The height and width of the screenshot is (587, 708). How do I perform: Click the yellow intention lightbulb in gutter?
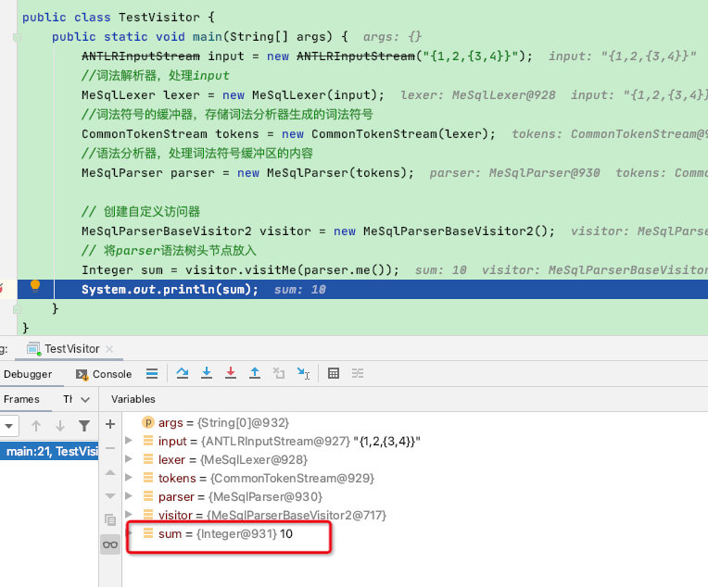(x=35, y=286)
